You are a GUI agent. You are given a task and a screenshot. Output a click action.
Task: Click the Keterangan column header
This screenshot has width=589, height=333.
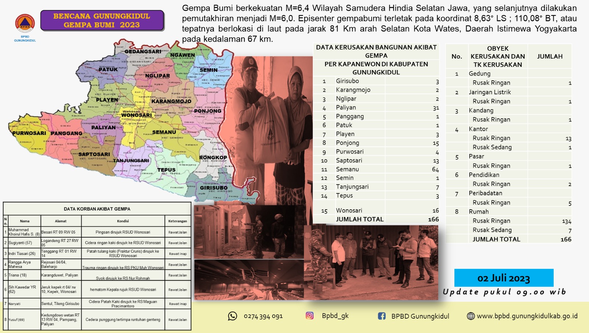(x=178, y=221)
